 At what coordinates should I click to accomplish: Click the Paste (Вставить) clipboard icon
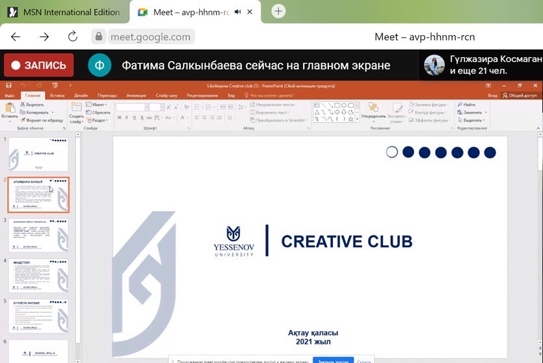click(x=8, y=109)
